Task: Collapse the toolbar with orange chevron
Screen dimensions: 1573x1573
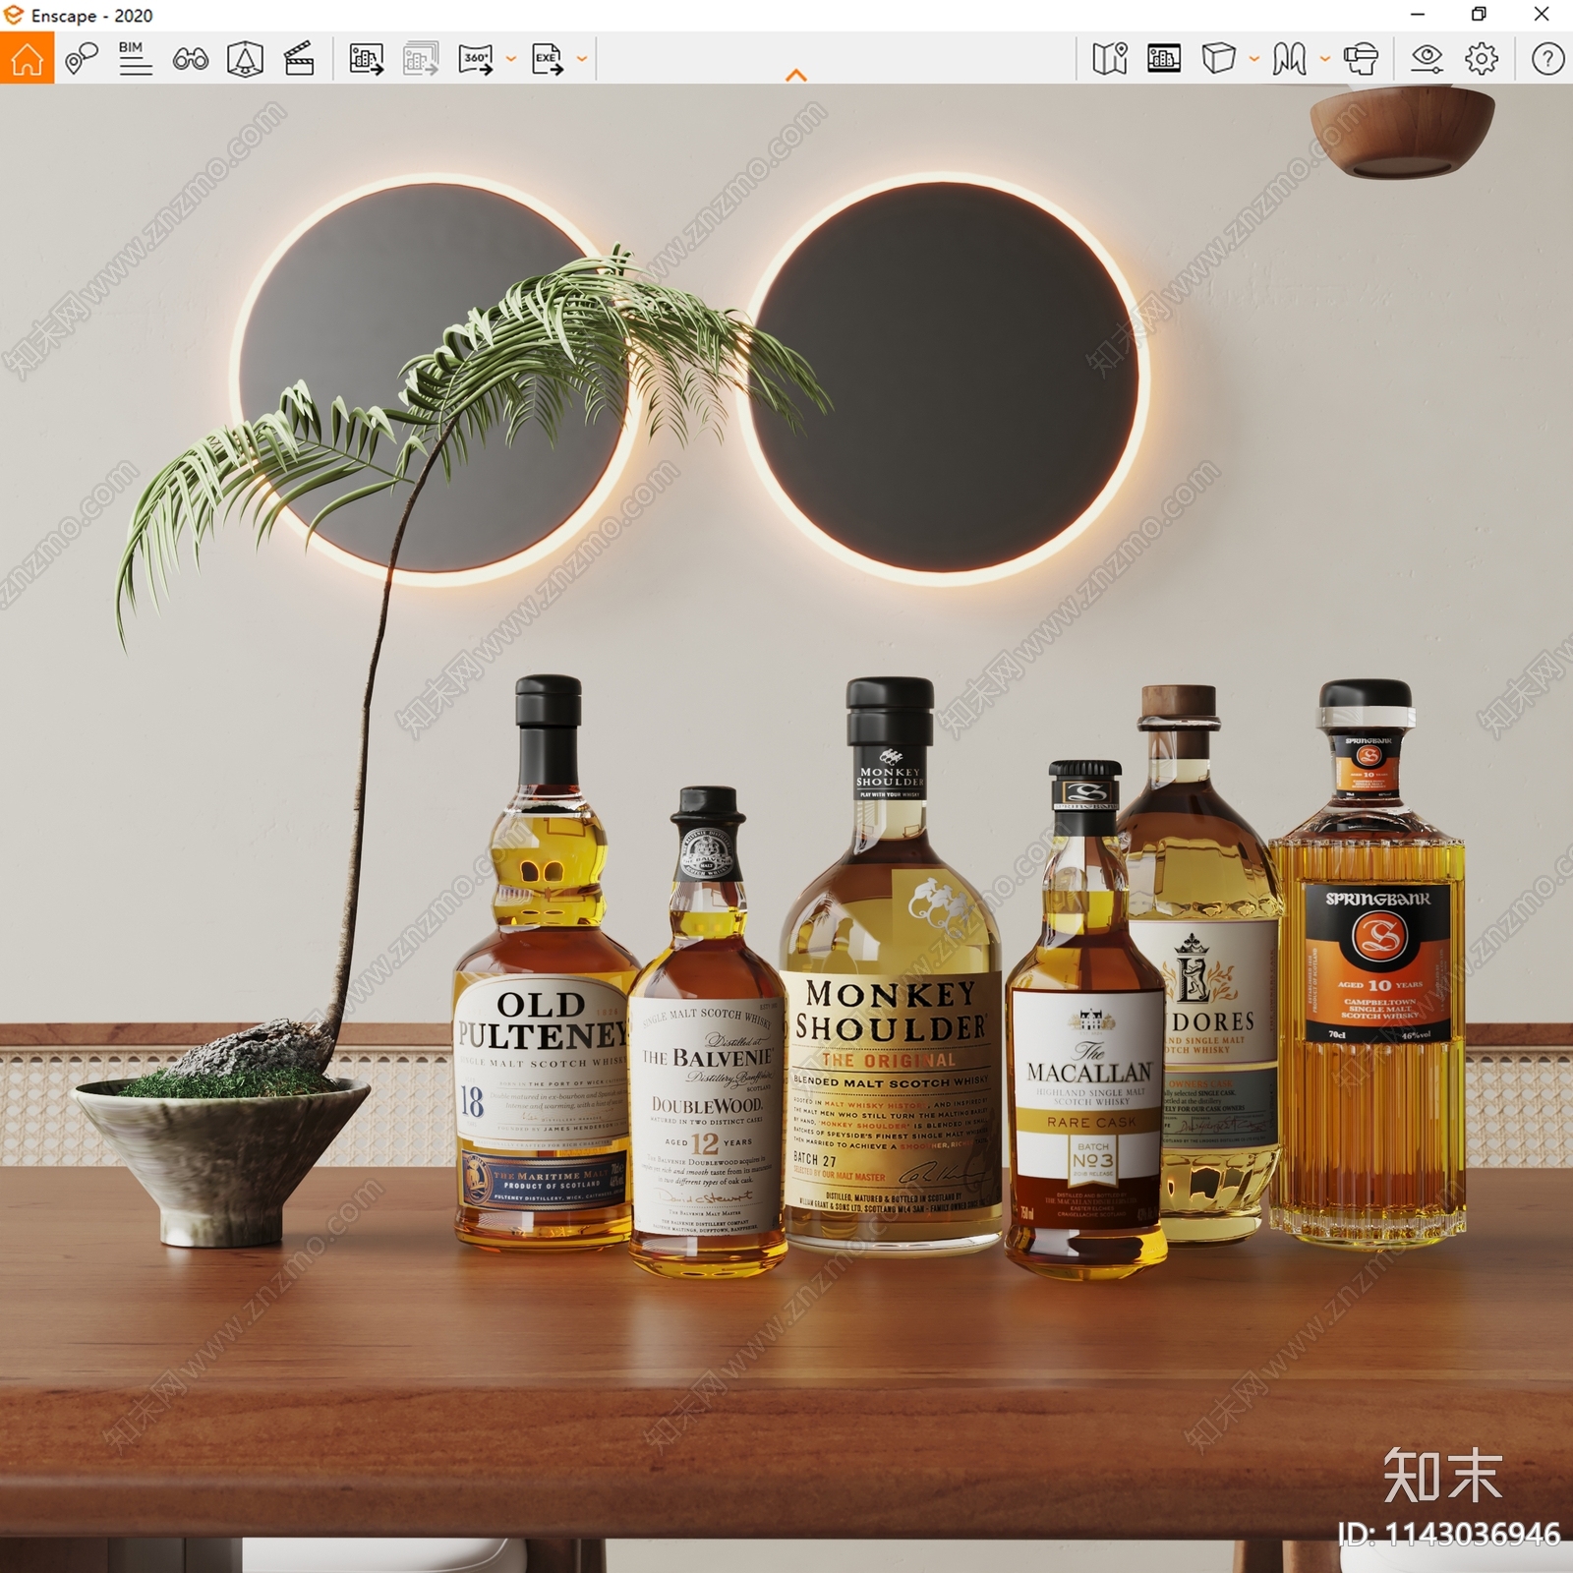Action: point(796,76)
